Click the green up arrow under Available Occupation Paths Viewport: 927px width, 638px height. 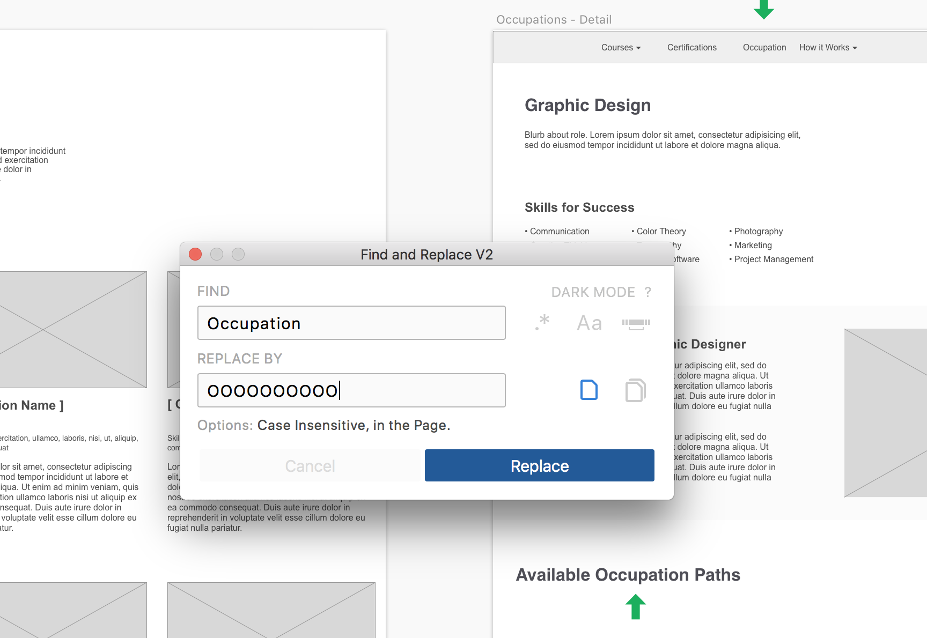coord(636,606)
